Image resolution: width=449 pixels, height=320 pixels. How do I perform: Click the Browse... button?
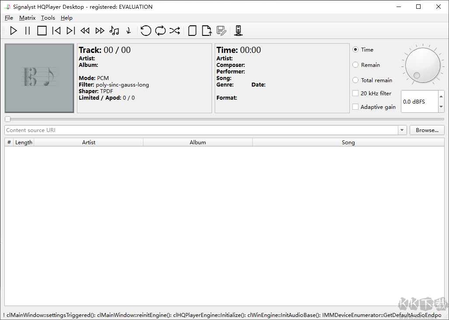point(427,130)
